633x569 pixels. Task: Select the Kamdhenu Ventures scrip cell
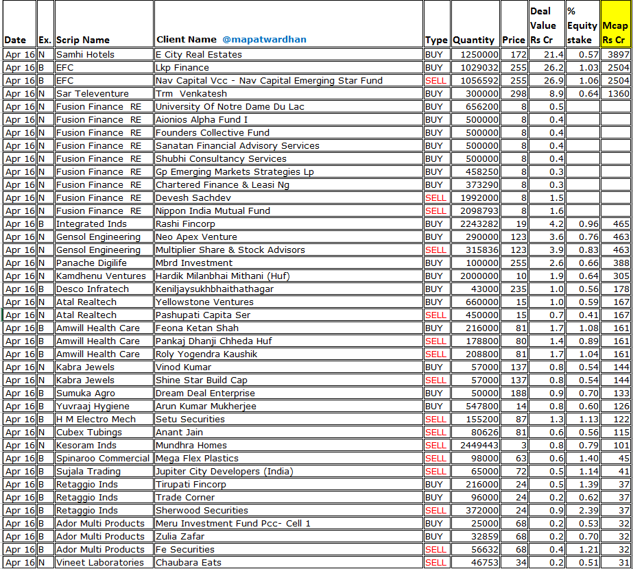point(104,276)
